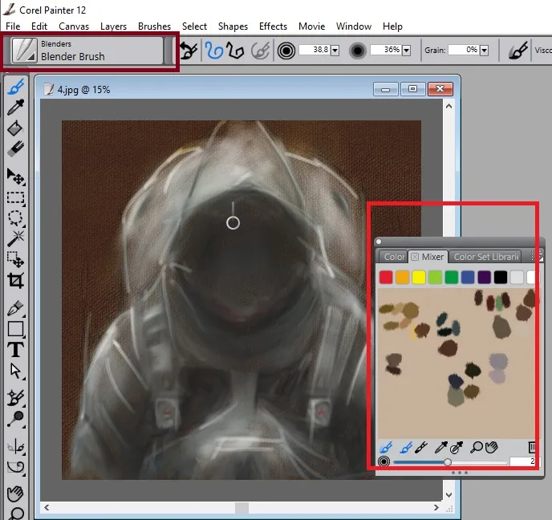Screen dimensions: 552x520
Task: Select the Grabber hand tool in toolbox
Action: (x=15, y=494)
